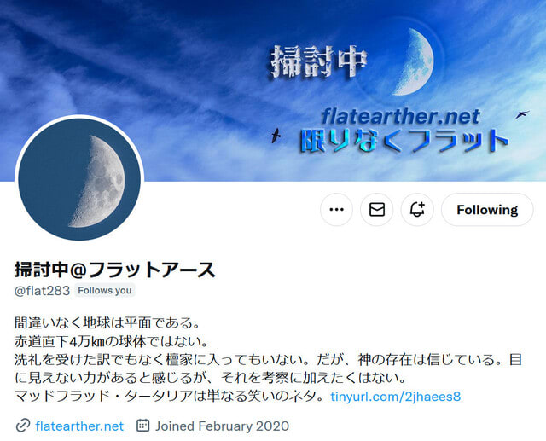
Task: Open the three-dot more options menu
Action: (336, 210)
